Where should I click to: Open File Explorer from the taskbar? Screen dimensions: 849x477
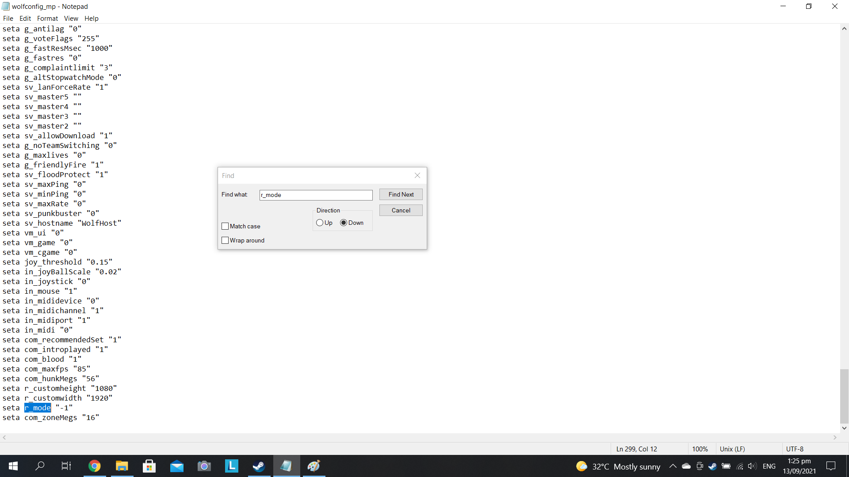[x=122, y=466]
